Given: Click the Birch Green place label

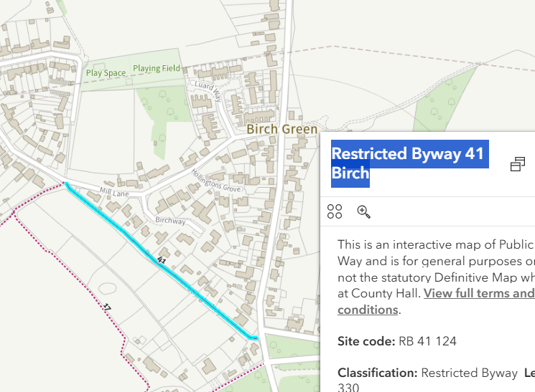Looking at the screenshot, I should pos(282,130).
